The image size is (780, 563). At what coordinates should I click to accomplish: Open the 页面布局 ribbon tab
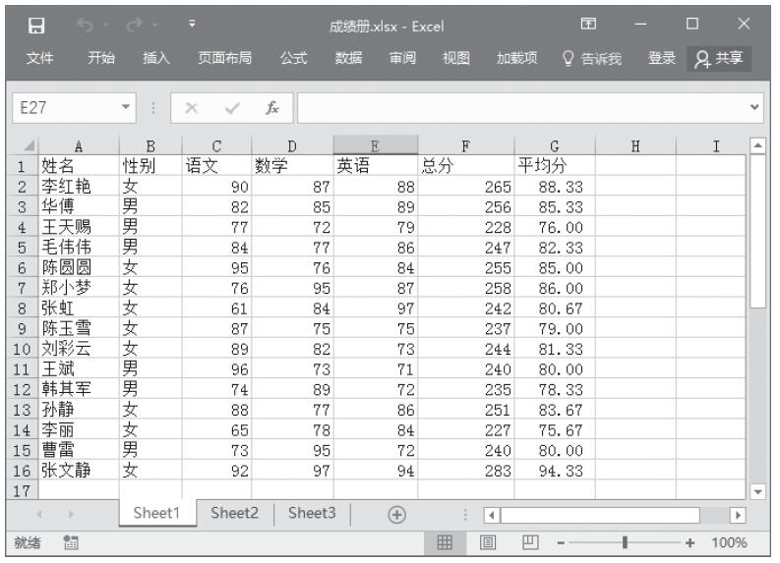[224, 59]
